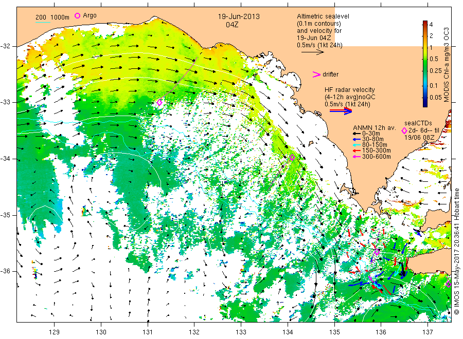
Task: Click the 'sealCTDs' legend heading
Action: coord(418,123)
